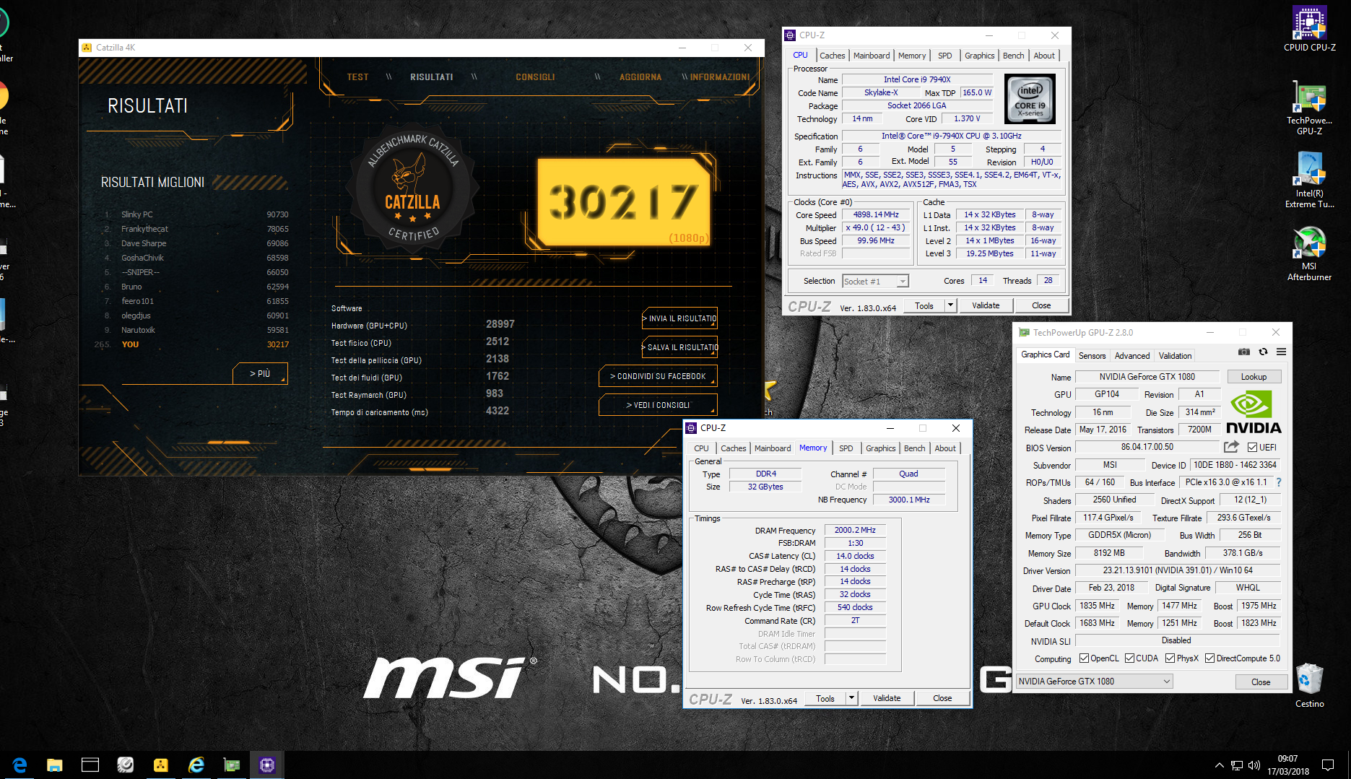Click the Intel Core i9 logo in CPU-Z
This screenshot has width=1351, height=779.
click(x=1030, y=100)
